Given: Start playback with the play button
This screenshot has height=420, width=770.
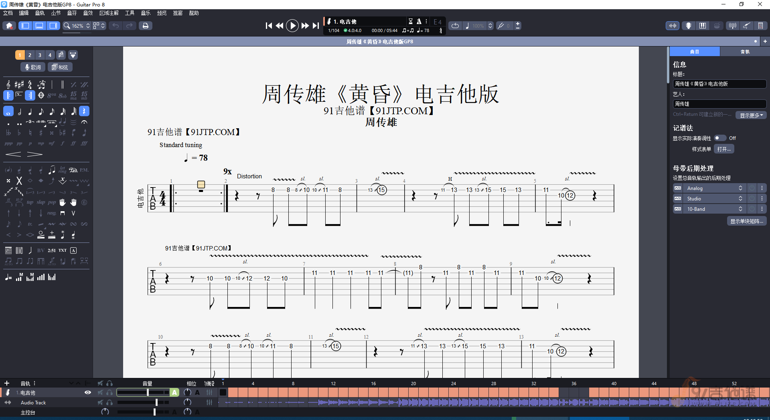Looking at the screenshot, I should (x=292, y=26).
